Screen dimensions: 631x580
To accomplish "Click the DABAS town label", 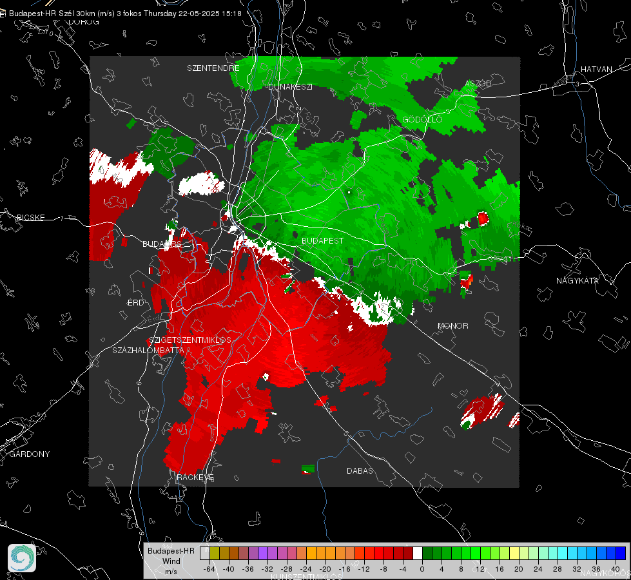I will [360, 471].
